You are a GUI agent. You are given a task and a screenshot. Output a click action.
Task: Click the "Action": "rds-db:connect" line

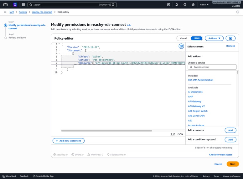tap(96, 60)
